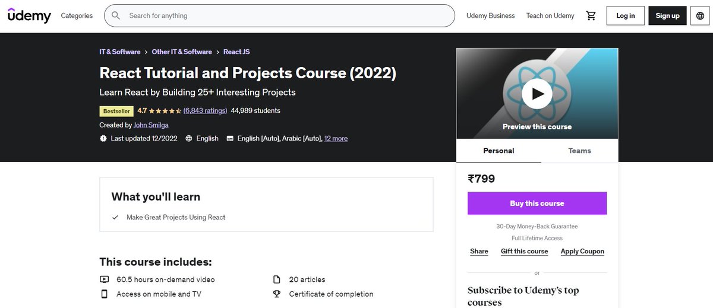Viewport: 713px width, 308px height.
Task: Click Apply Coupon
Action: coord(582,251)
